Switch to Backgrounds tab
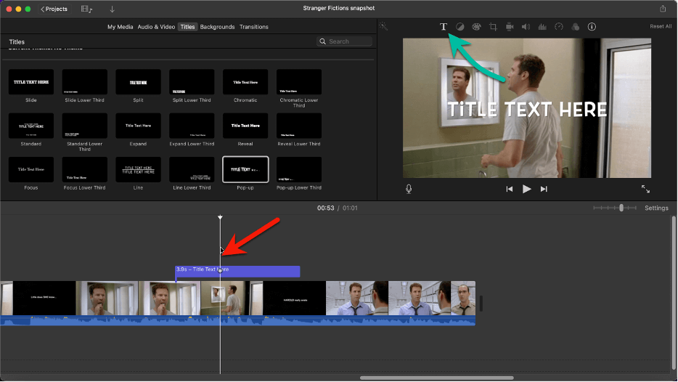The image size is (678, 382). coord(217,27)
